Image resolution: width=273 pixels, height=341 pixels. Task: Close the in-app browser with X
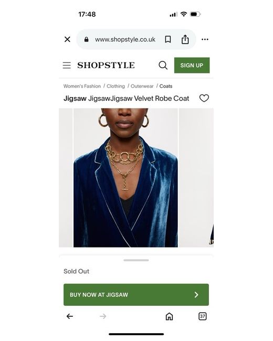68,39
